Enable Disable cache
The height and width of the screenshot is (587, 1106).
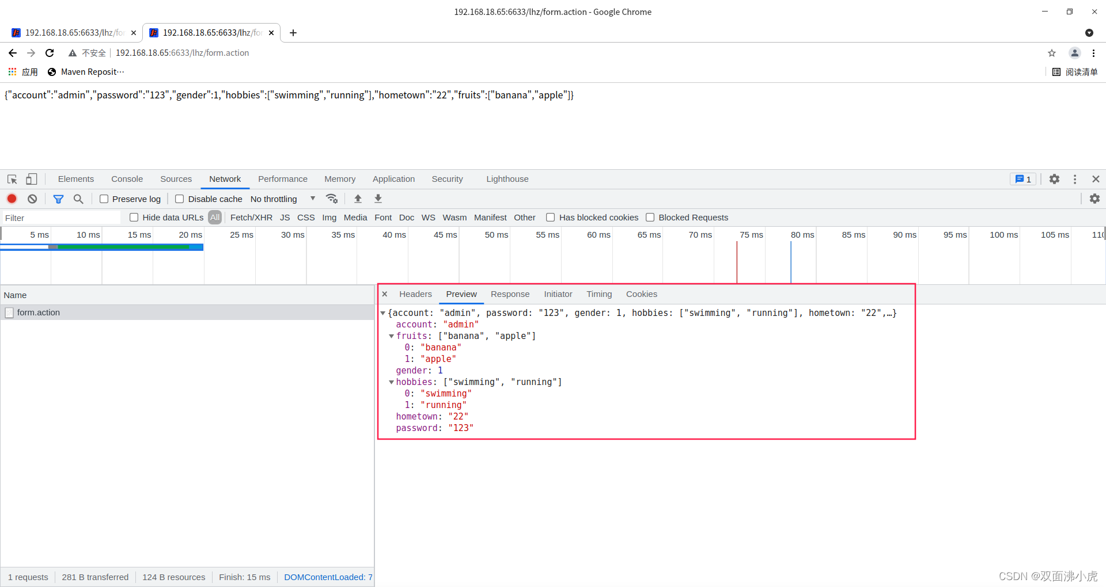179,199
